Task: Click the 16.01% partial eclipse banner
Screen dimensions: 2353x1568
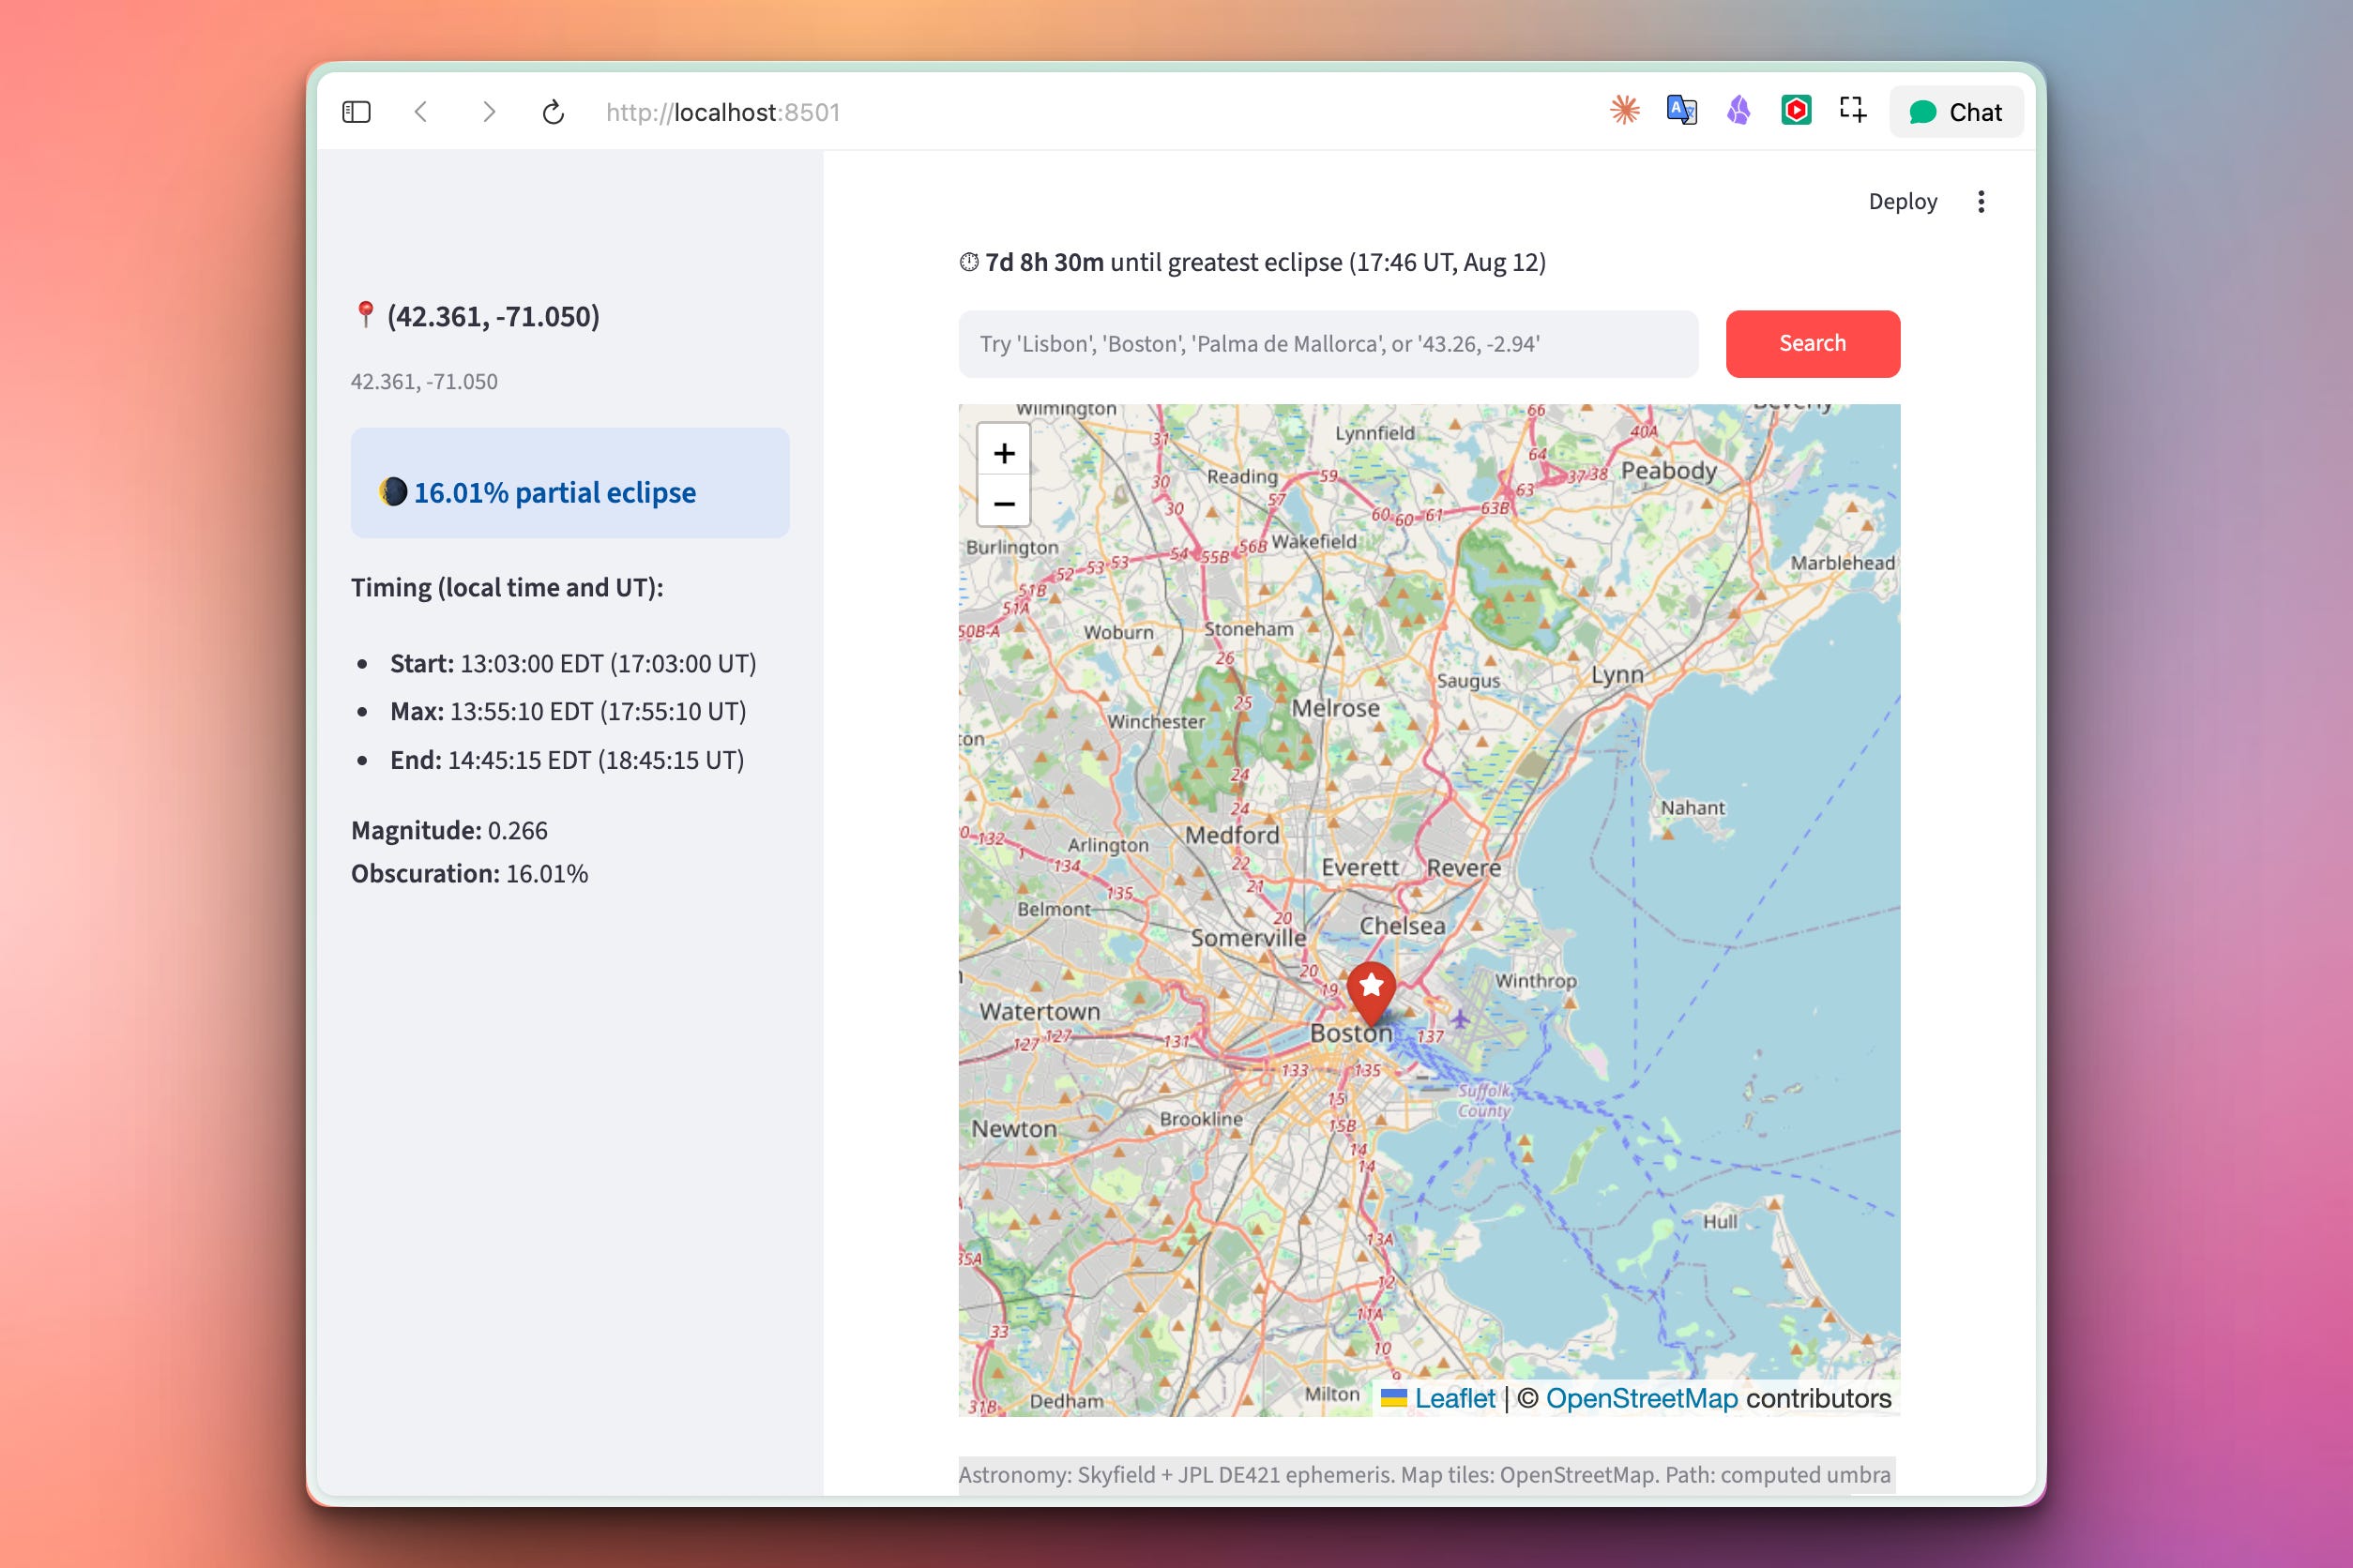Action: click(570, 483)
